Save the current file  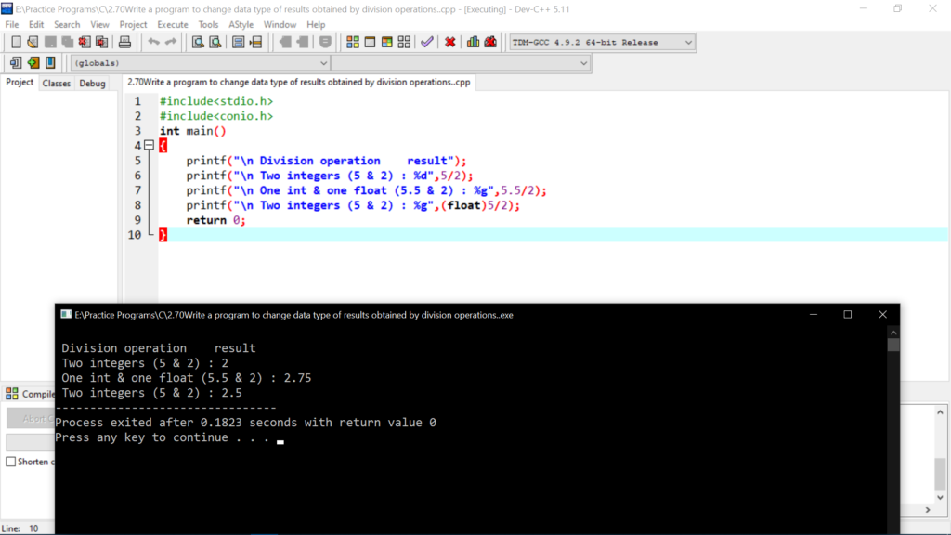[50, 42]
